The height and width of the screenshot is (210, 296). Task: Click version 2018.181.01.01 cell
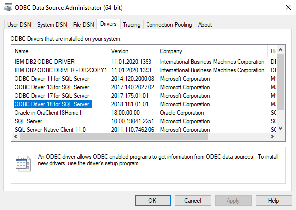click(130, 104)
